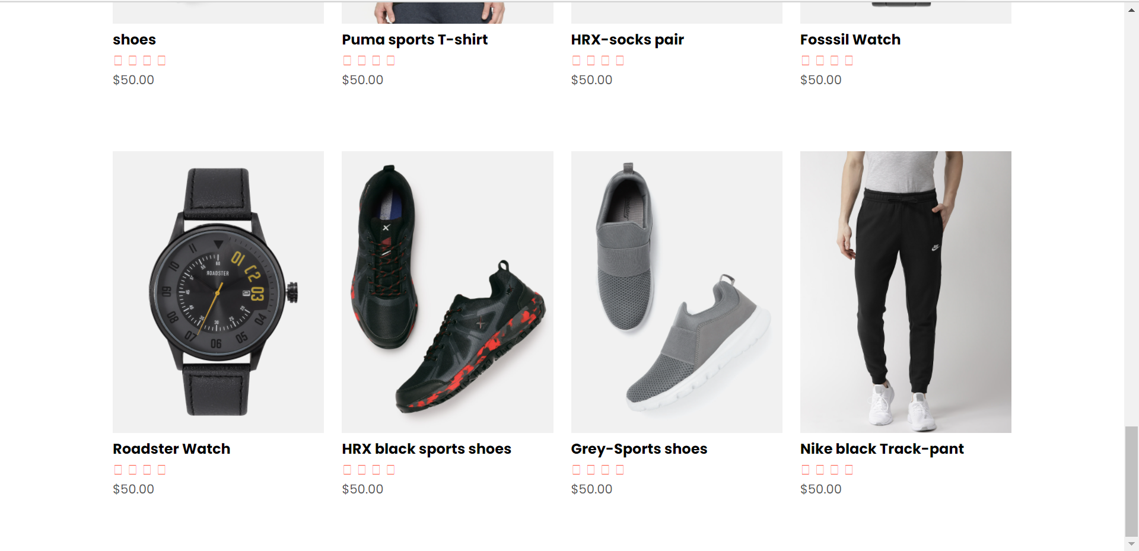The width and height of the screenshot is (1139, 551).
Task: Select the HRX black sports shoes photo
Action: (x=447, y=291)
